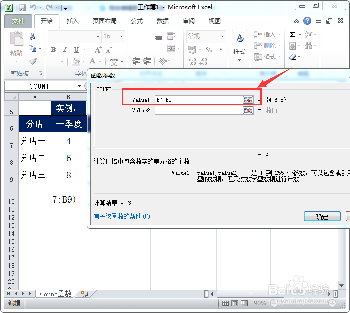
Task: Expand the COUNT name box dropdown
Action: pyautogui.click(x=79, y=86)
